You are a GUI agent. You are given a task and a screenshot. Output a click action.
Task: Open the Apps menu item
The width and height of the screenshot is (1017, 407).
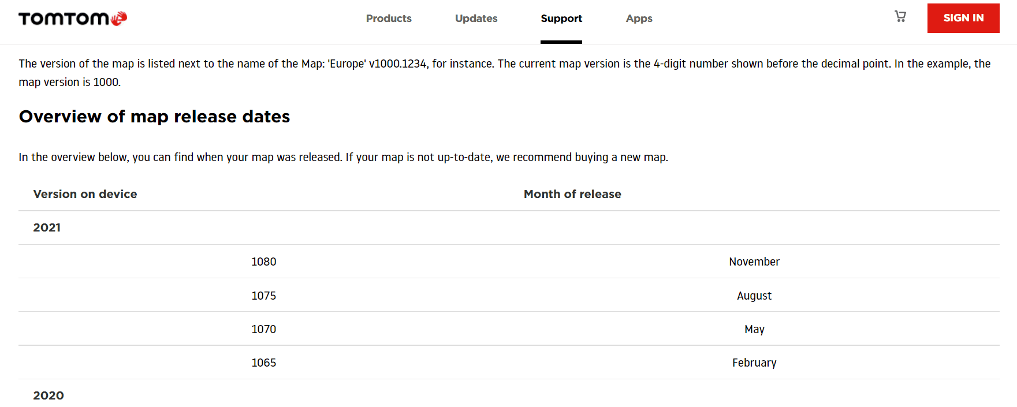[x=639, y=18]
